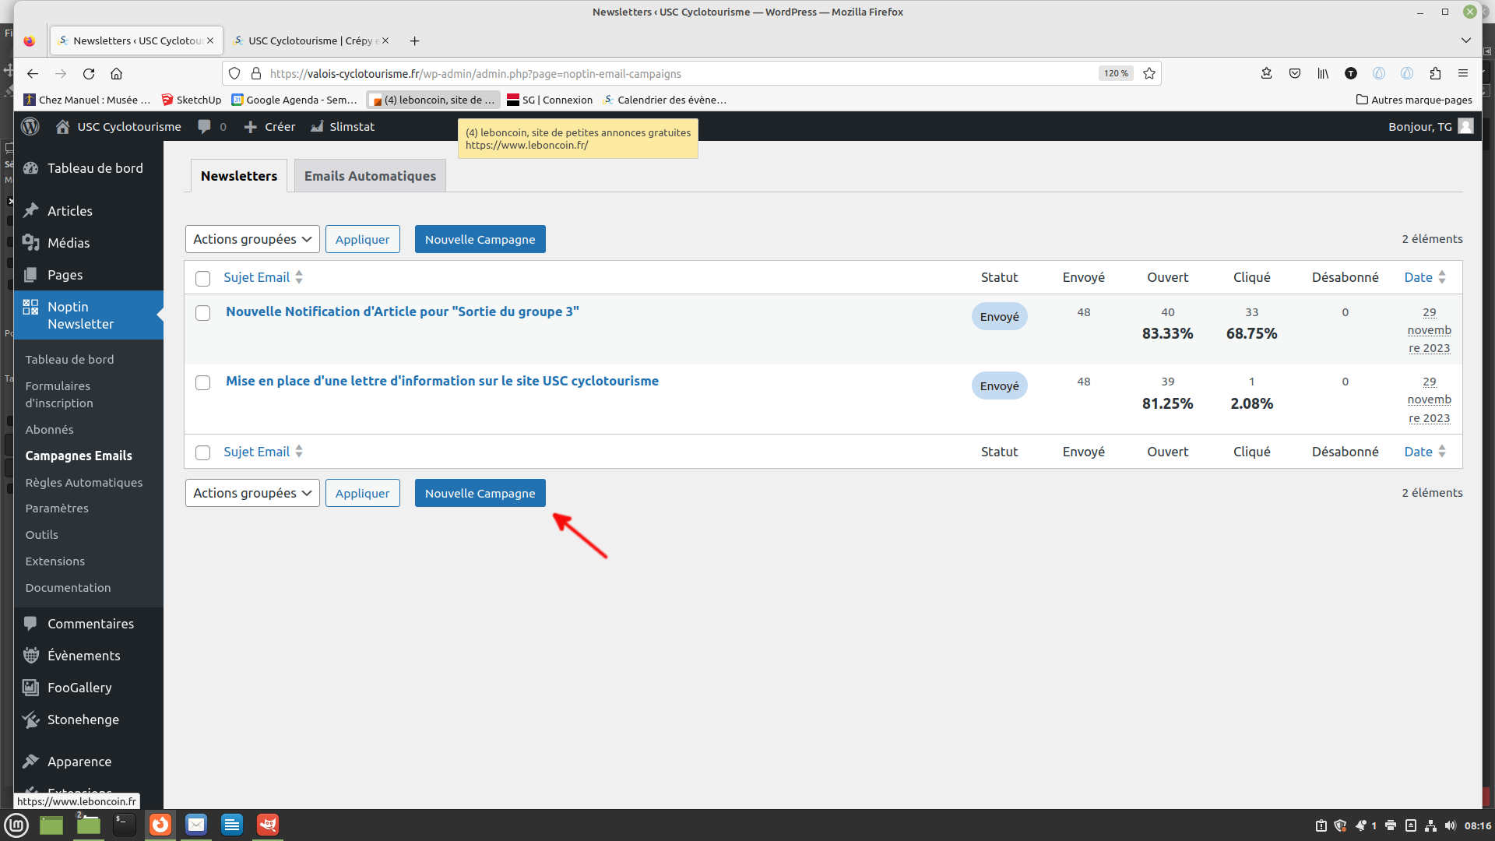Switch to the Emails Automatiques tab
1495x841 pixels.
[370, 176]
